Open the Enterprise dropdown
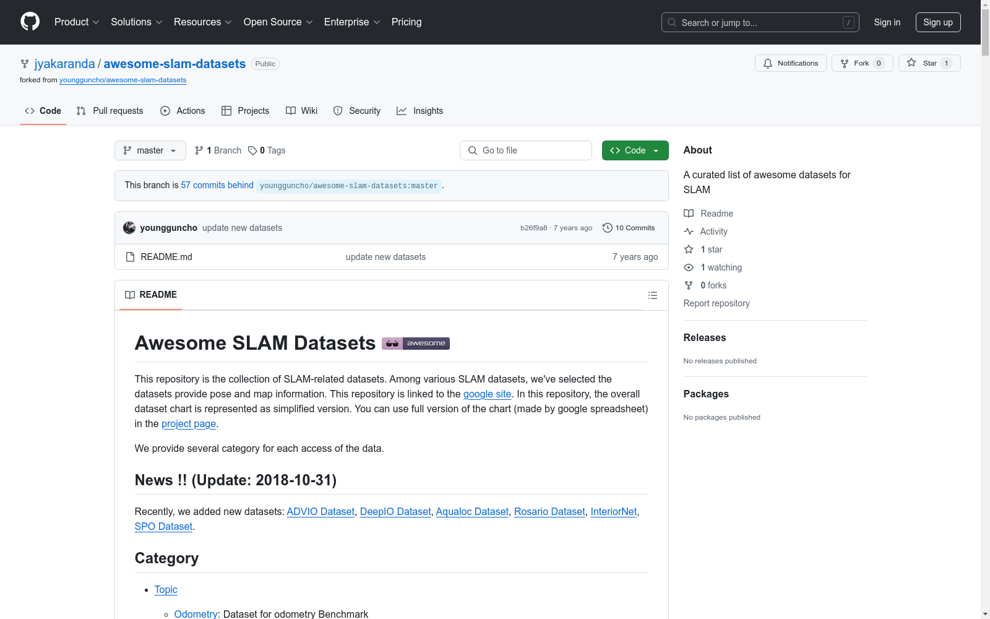Screen dimensions: 990x619 click(x=352, y=22)
